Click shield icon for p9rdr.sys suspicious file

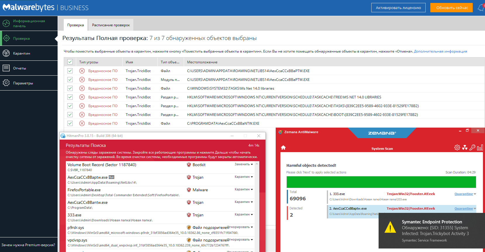point(189,227)
